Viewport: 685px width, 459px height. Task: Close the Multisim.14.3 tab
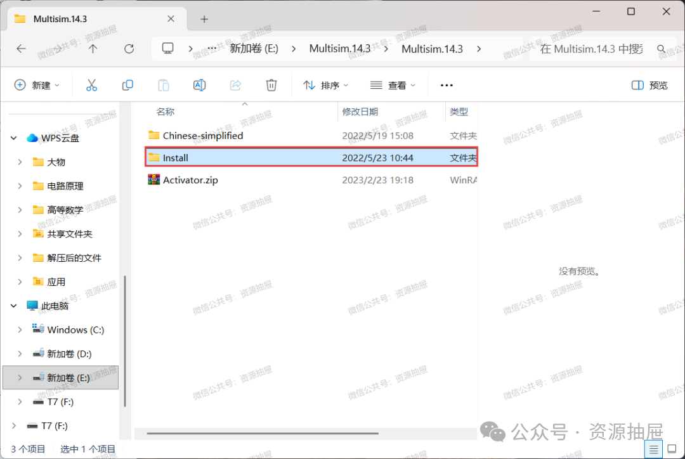(171, 19)
